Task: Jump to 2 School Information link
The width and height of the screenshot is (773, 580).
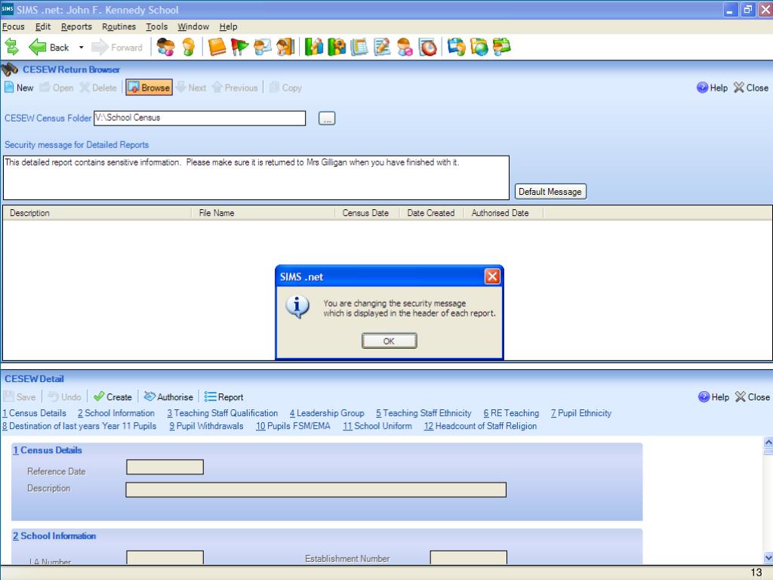Action: pyautogui.click(x=115, y=413)
